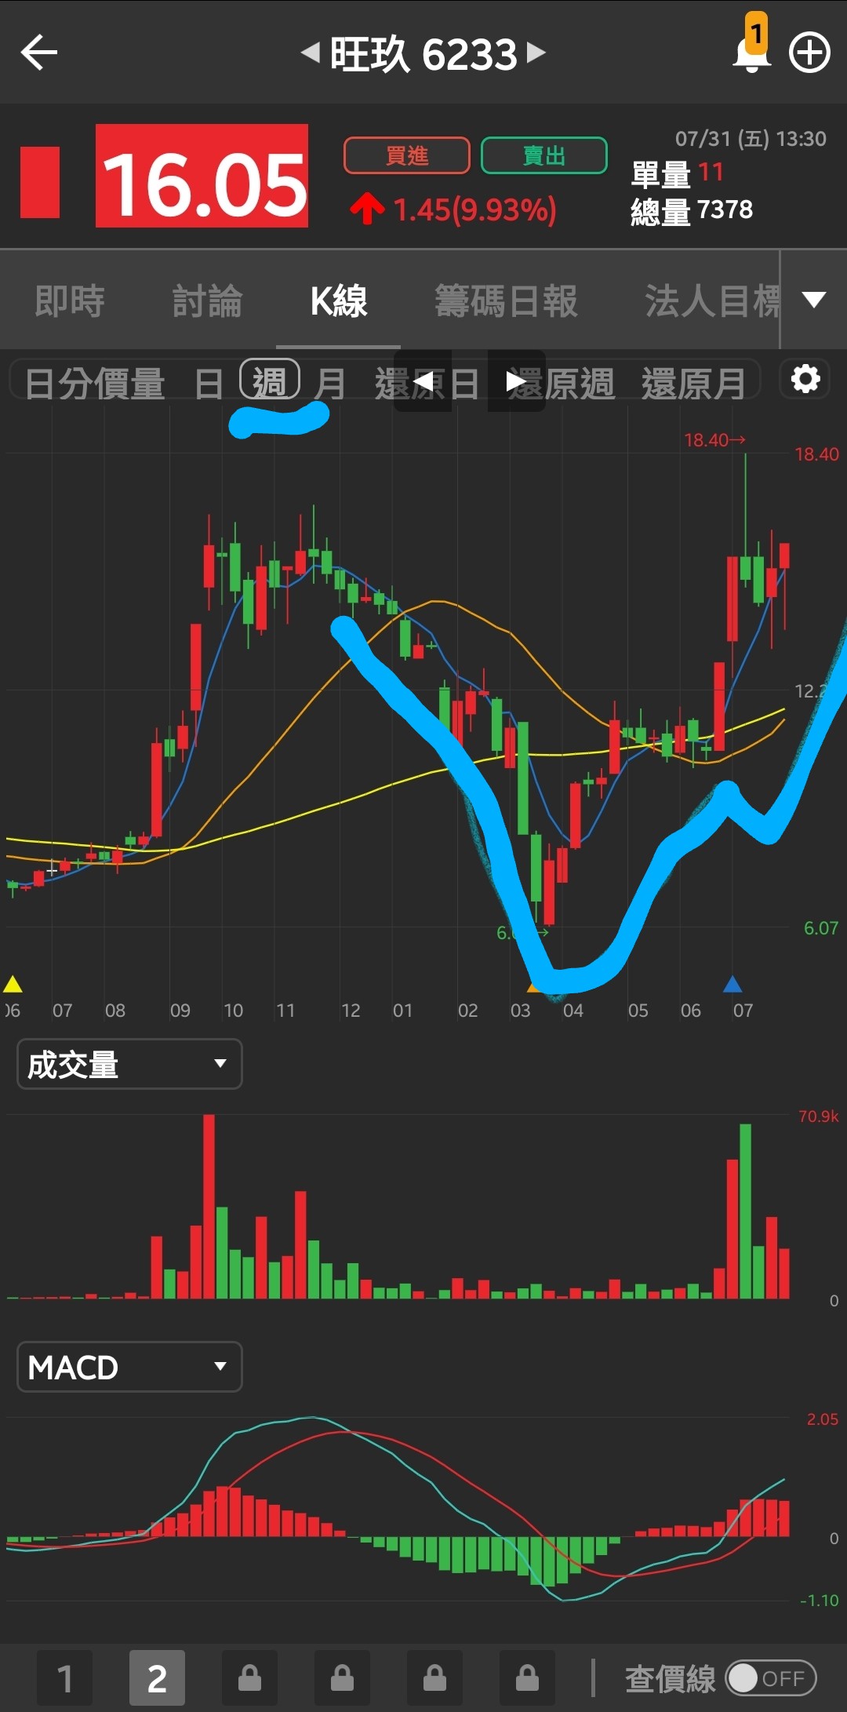Viewport: 847px width, 1712px height.
Task: Expand more tabs with down arrow
Action: (x=814, y=300)
